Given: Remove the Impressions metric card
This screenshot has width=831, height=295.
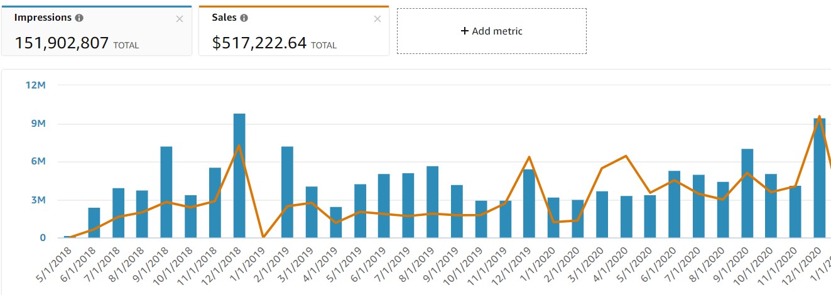Looking at the screenshot, I should 180,19.
